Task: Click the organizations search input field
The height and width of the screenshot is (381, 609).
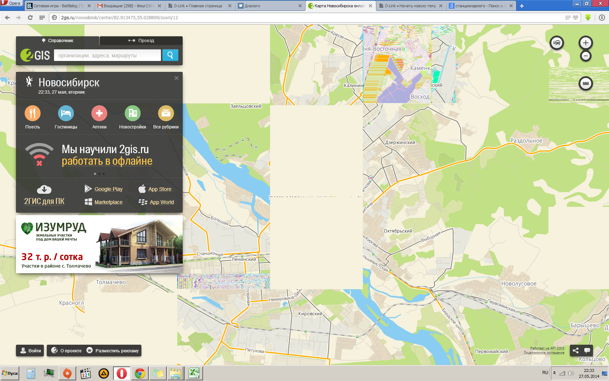Action: [107, 55]
